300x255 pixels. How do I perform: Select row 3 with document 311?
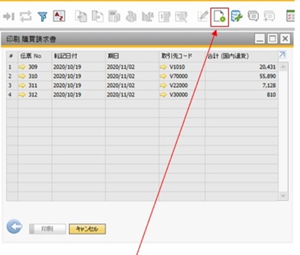(142, 86)
